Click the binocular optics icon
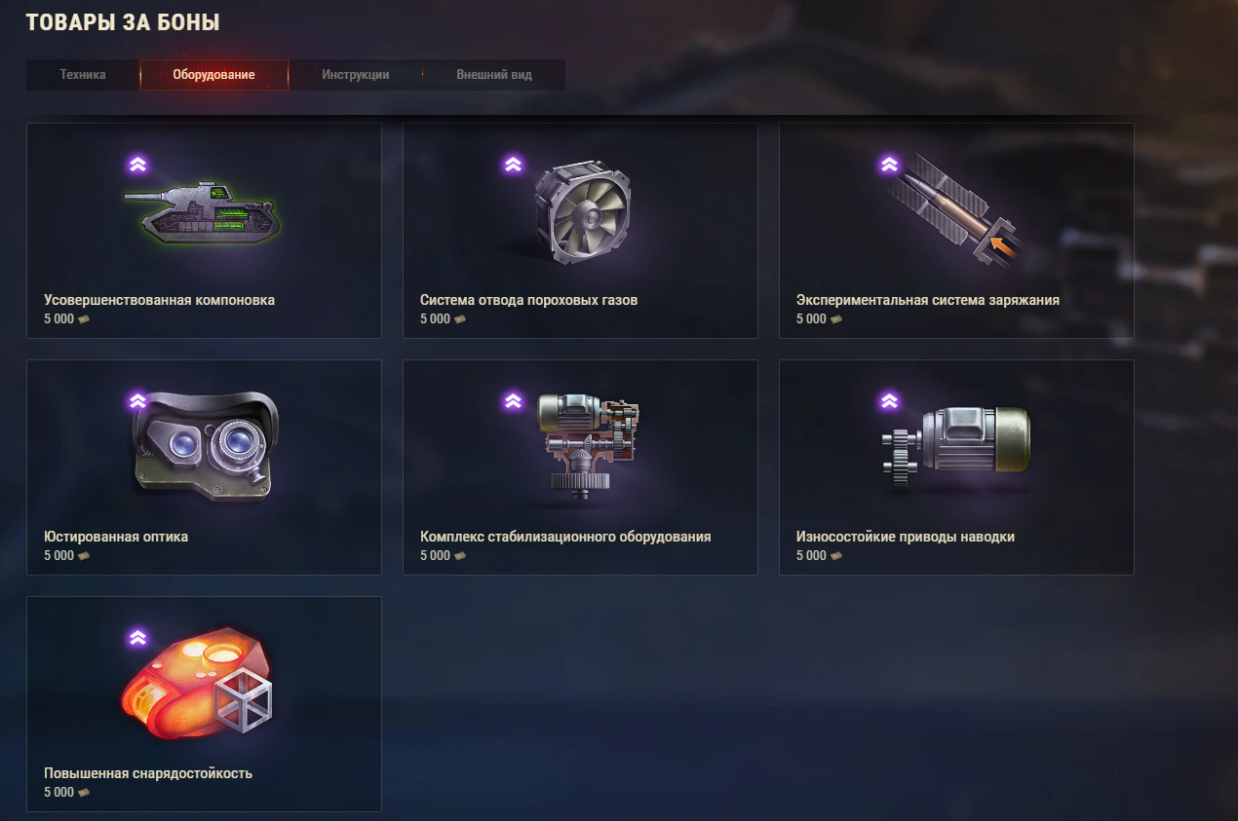 click(x=207, y=445)
